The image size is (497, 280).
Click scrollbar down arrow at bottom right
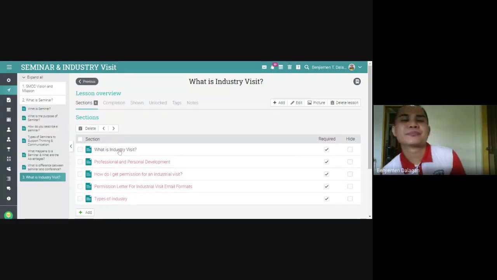370,216
